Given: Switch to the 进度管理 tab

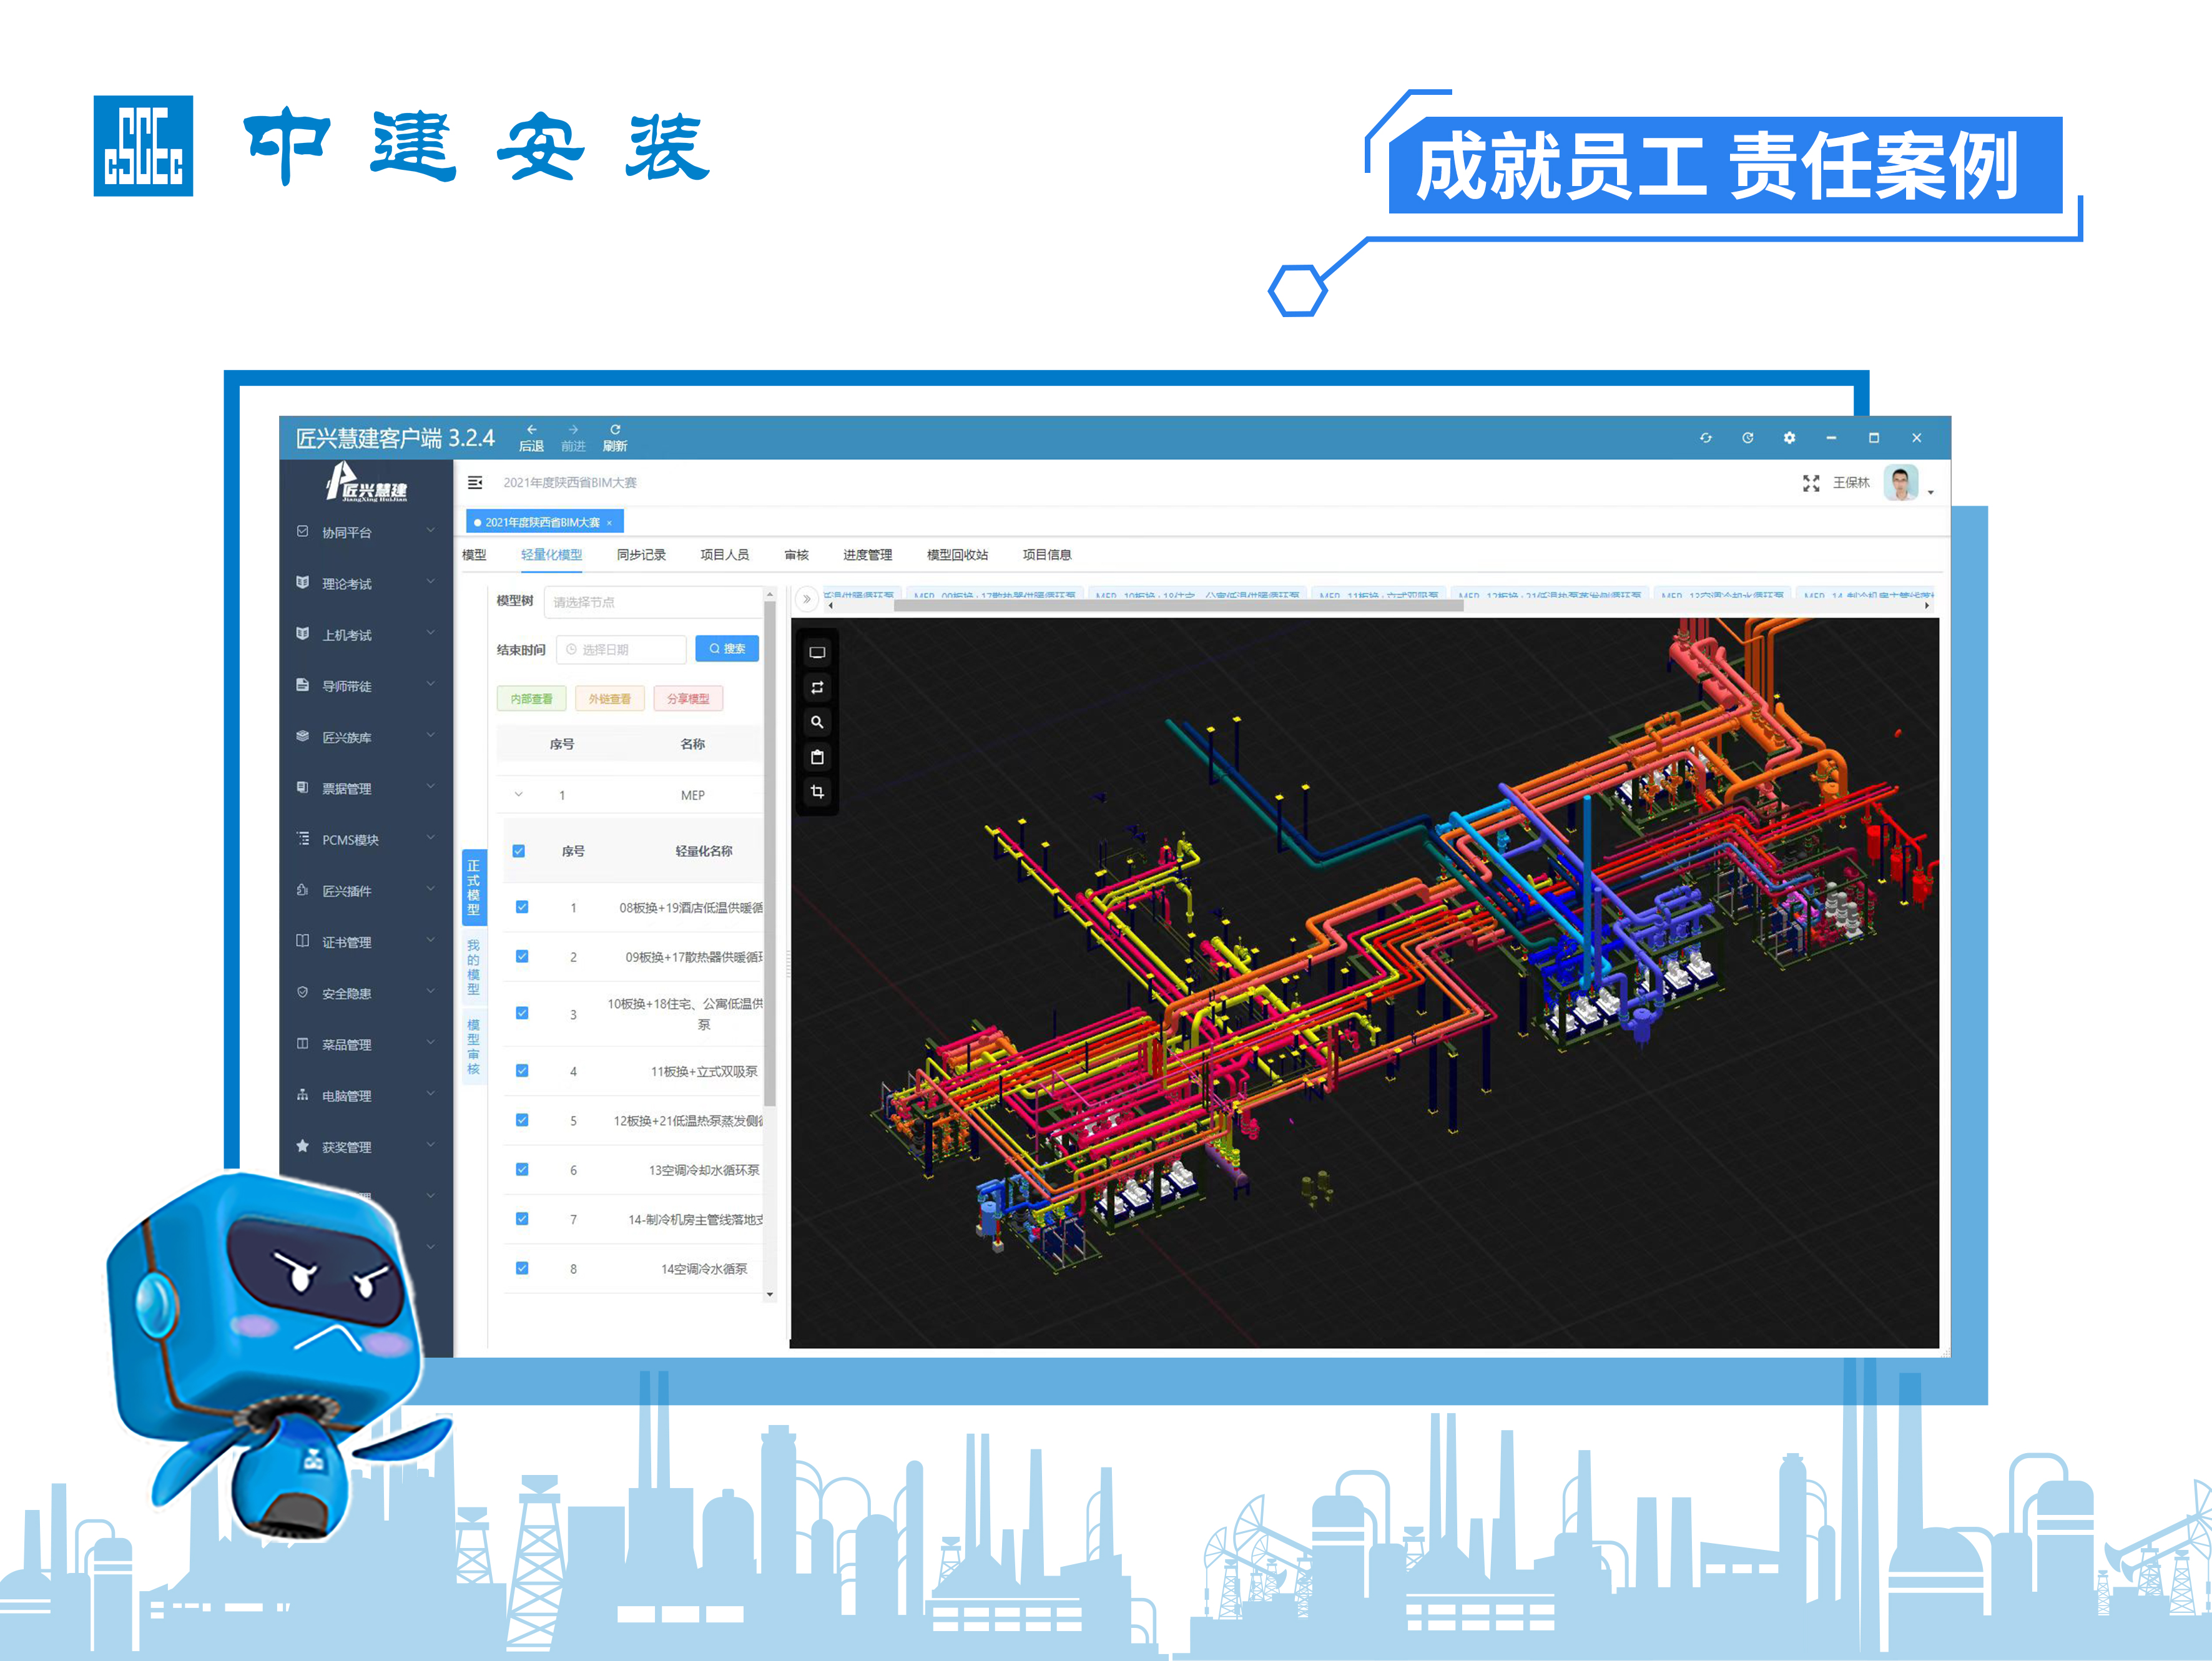Looking at the screenshot, I should click(868, 555).
